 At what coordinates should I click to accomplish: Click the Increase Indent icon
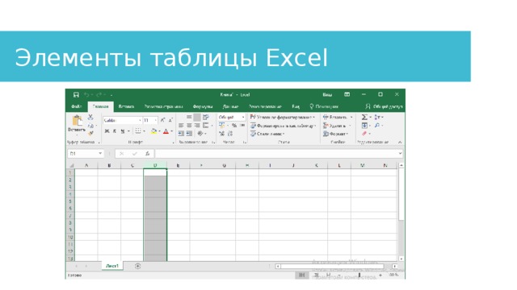(189, 134)
